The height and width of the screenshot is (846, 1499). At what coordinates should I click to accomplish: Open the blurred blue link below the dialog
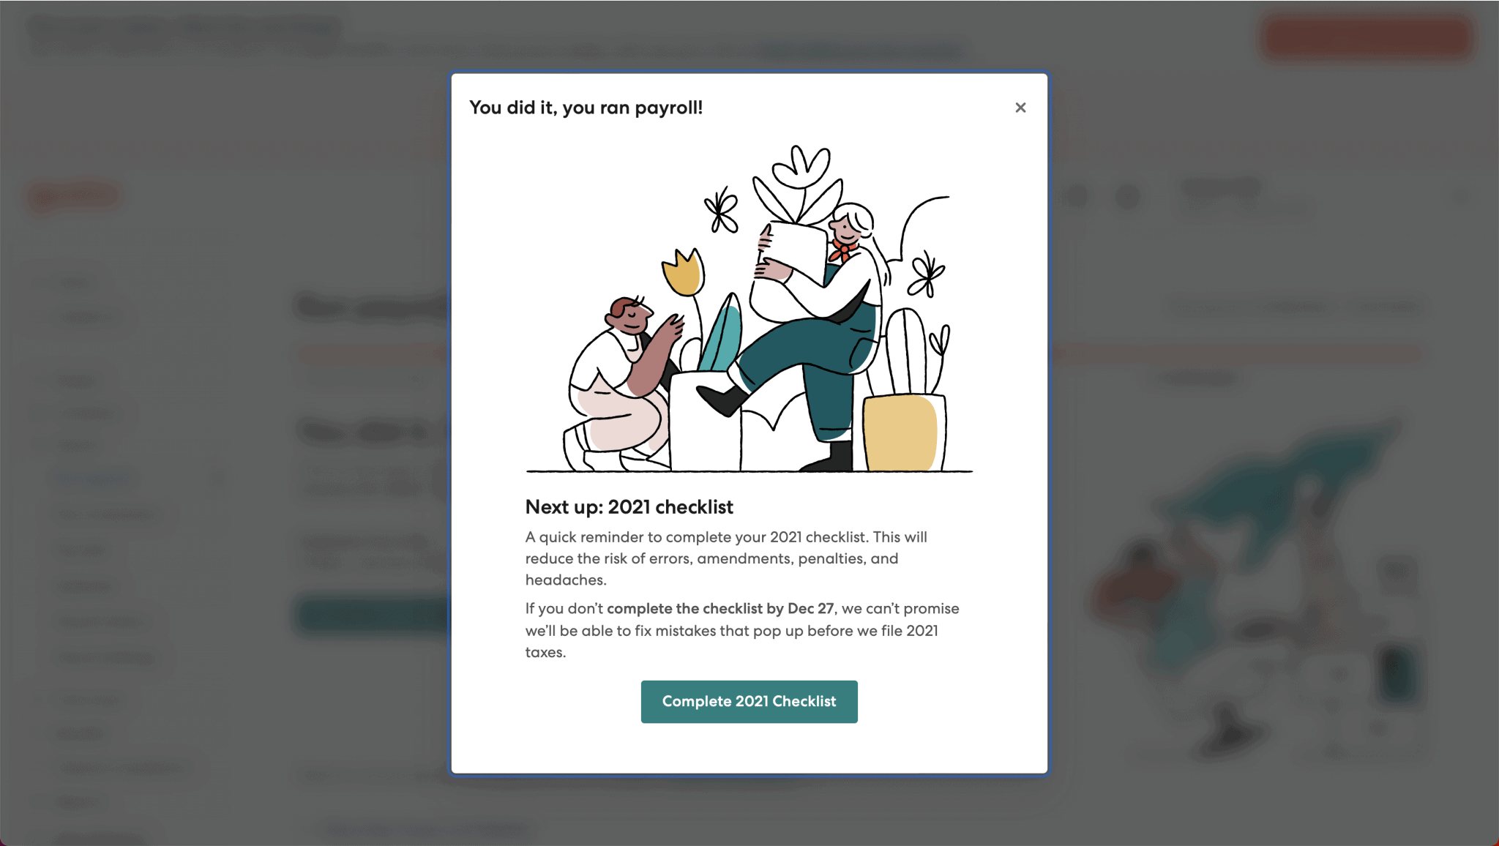click(426, 829)
